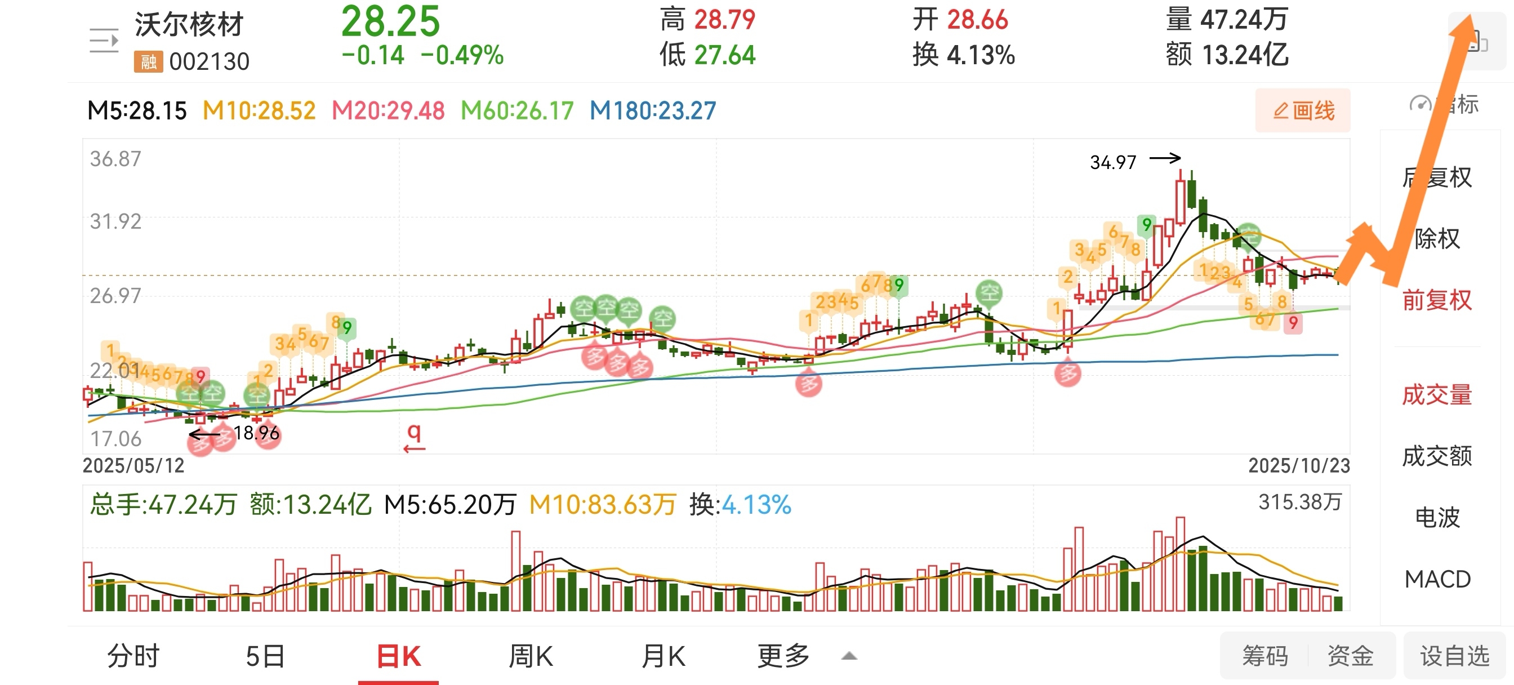Click the 融 margin badge icon
The width and height of the screenshot is (1514, 685).
[x=148, y=61]
